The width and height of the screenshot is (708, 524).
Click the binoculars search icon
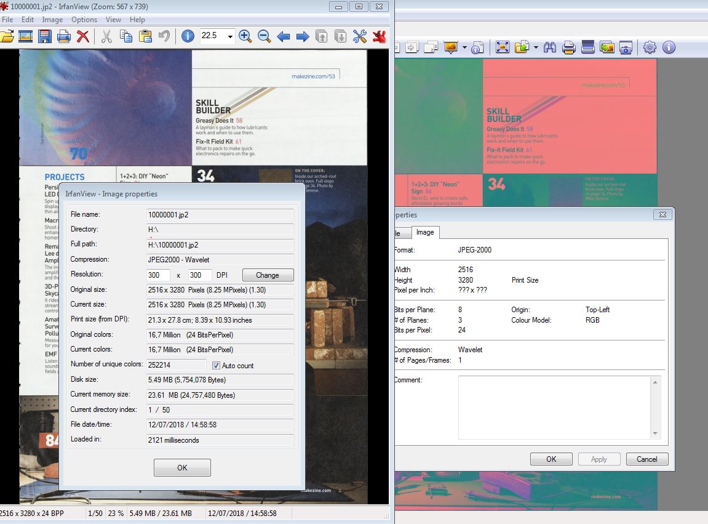(550, 47)
